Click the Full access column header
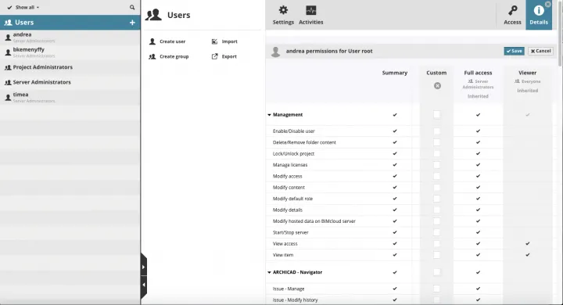Screen dimensions: 563x305 [478, 73]
